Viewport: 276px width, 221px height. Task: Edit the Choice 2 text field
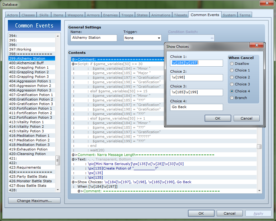tap(196, 78)
